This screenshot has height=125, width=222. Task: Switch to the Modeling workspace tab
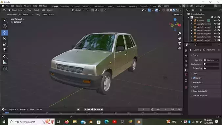65,6
